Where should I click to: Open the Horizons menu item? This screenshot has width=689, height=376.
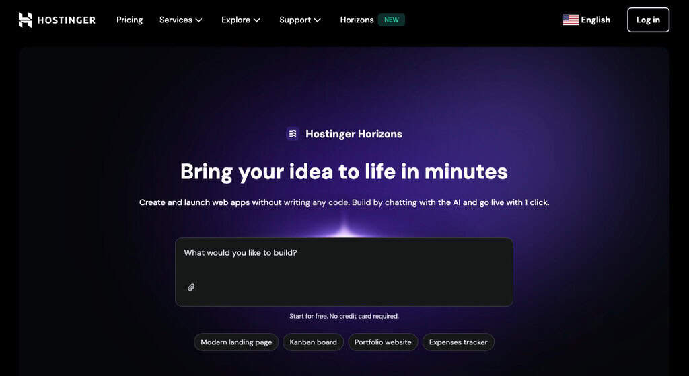click(357, 20)
